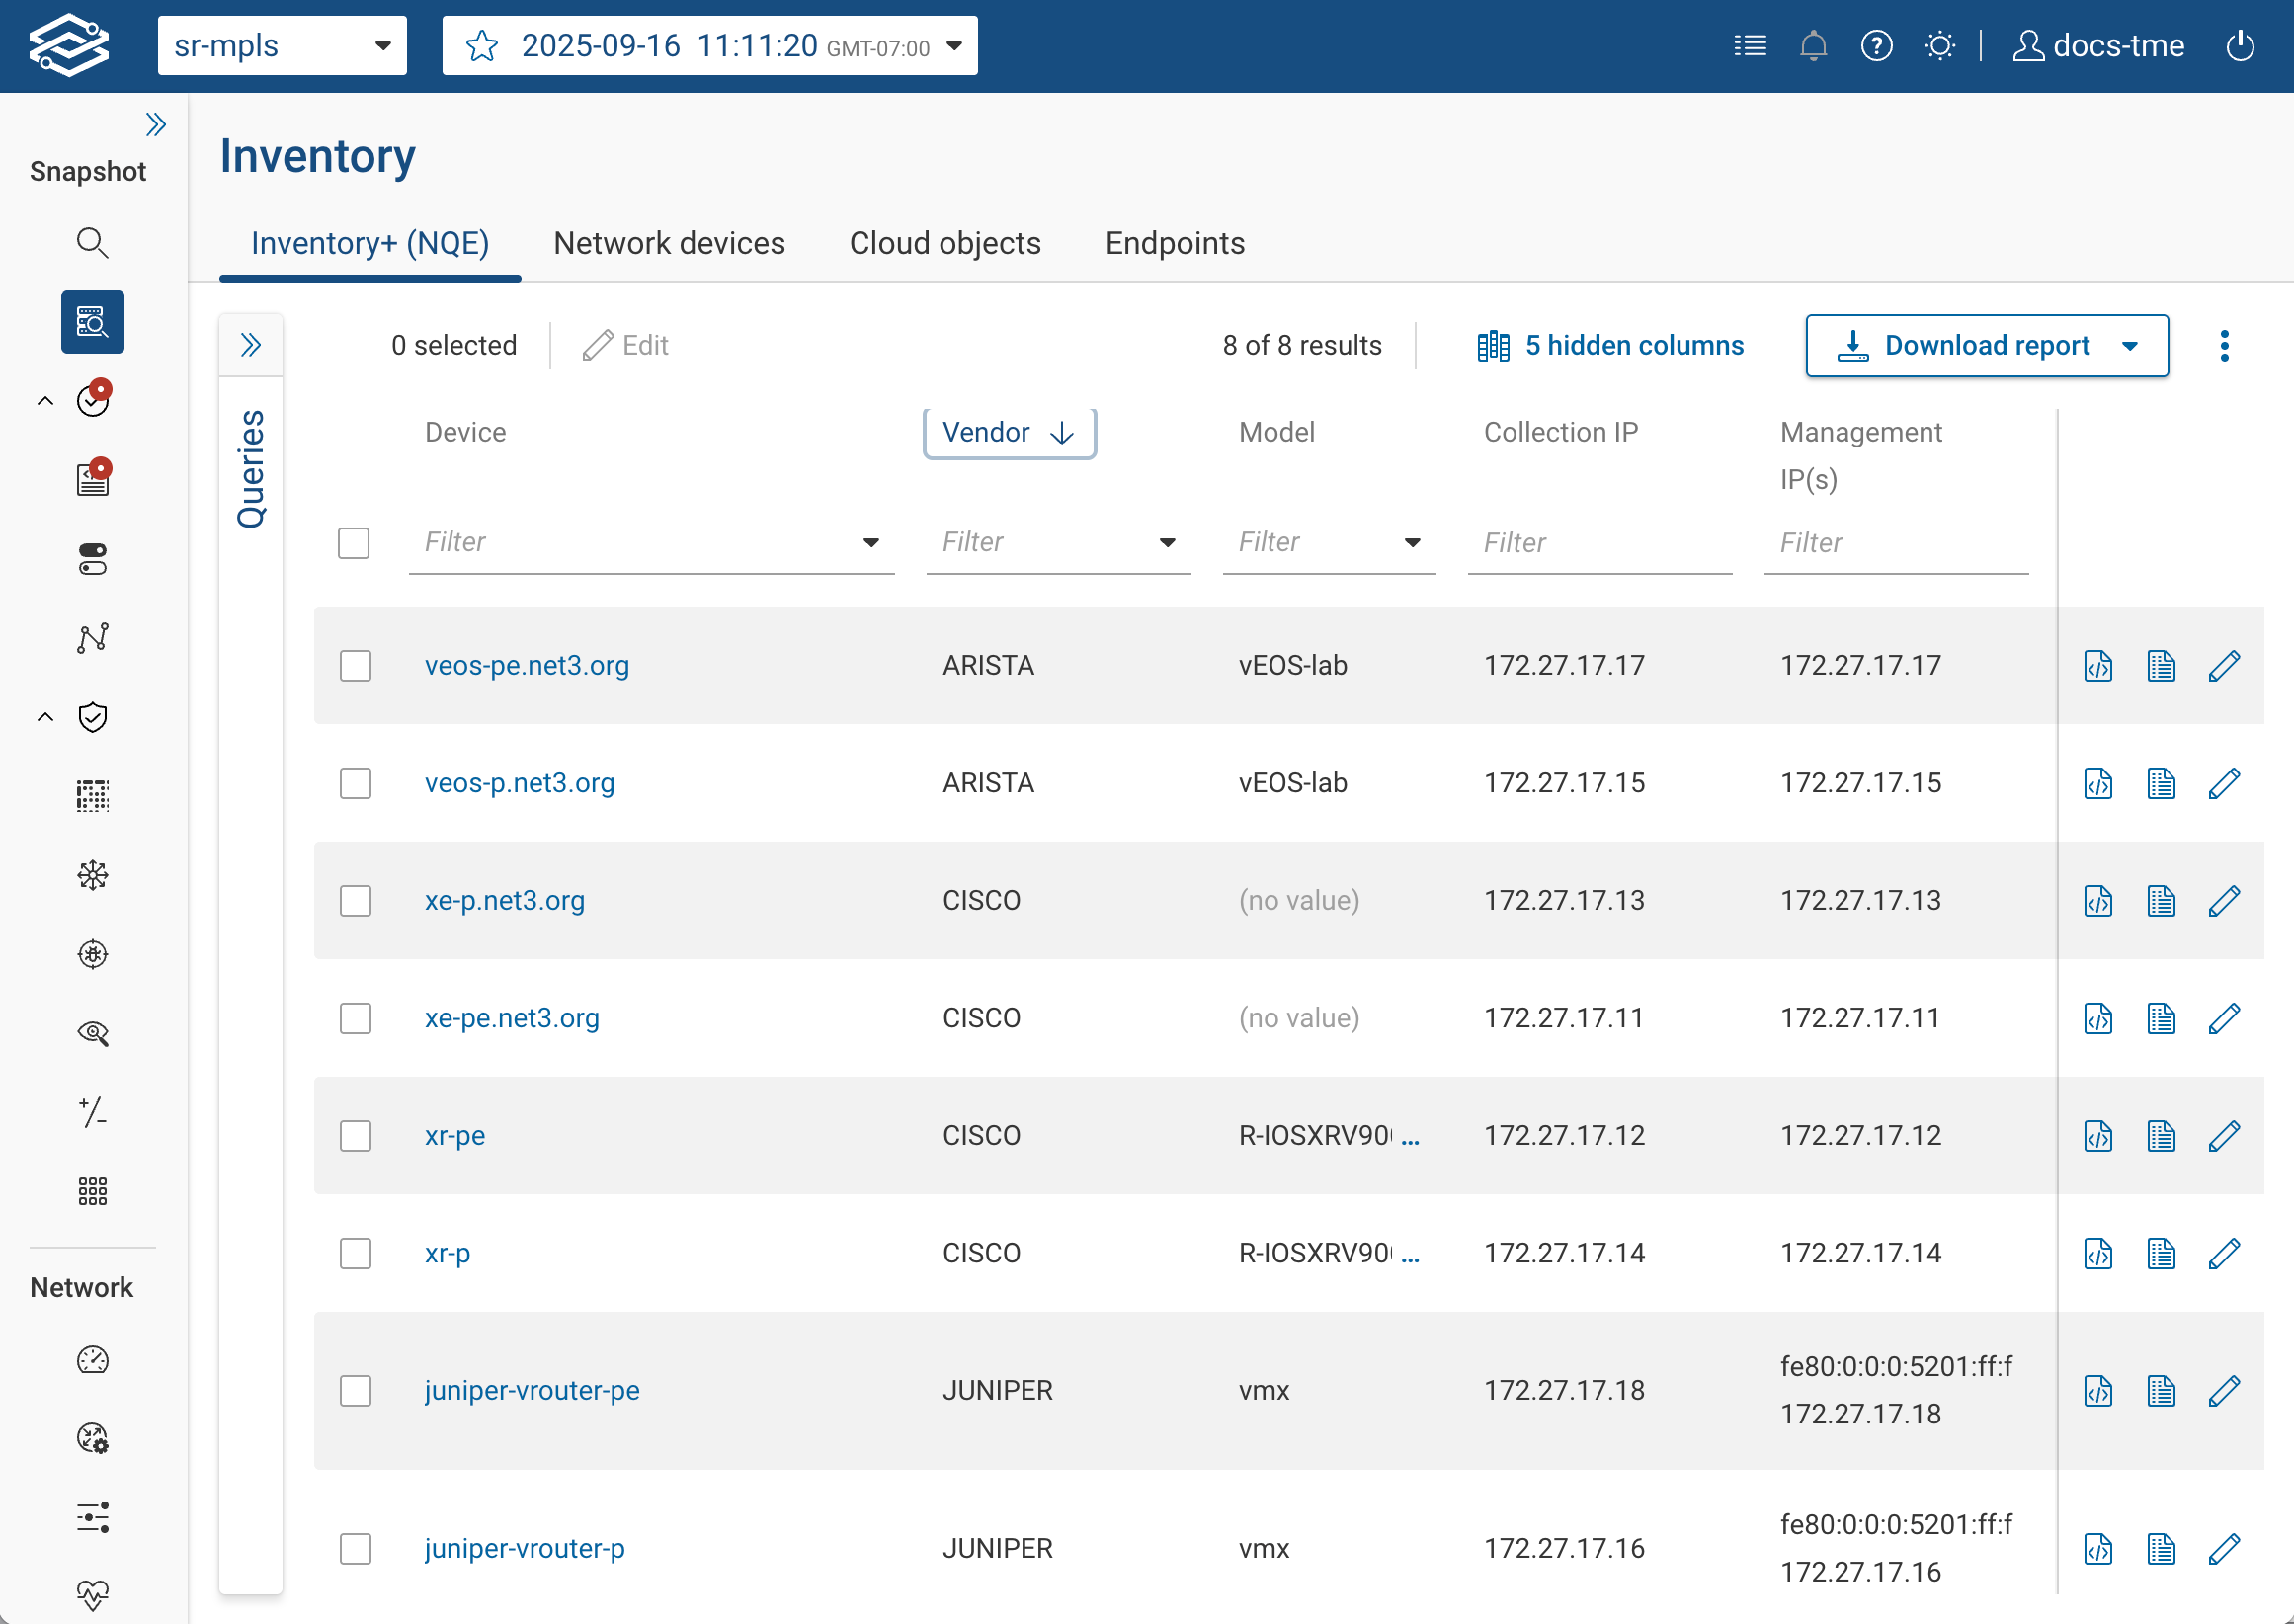Click the Download report button

[1986, 346]
